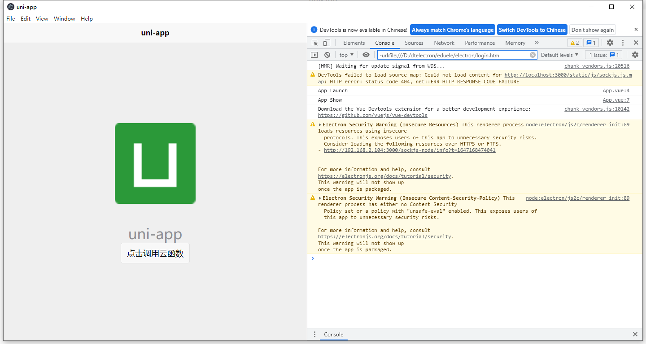This screenshot has width=646, height=344.
Task: Open DevTools settings gear icon
Action: coord(610,43)
